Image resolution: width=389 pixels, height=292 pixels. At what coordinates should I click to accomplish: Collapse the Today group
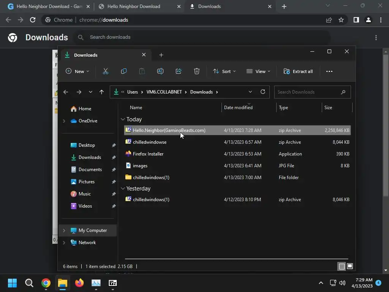(x=123, y=119)
